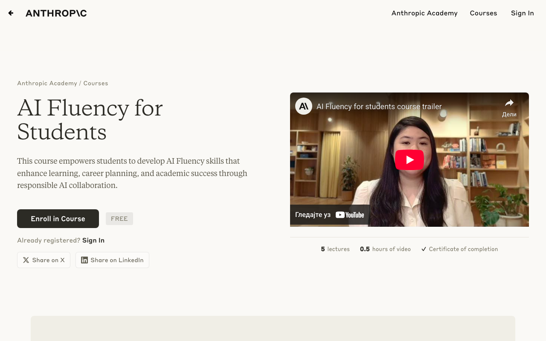Click the X logo icon
Screen dimensions: 546x341
point(26,260)
